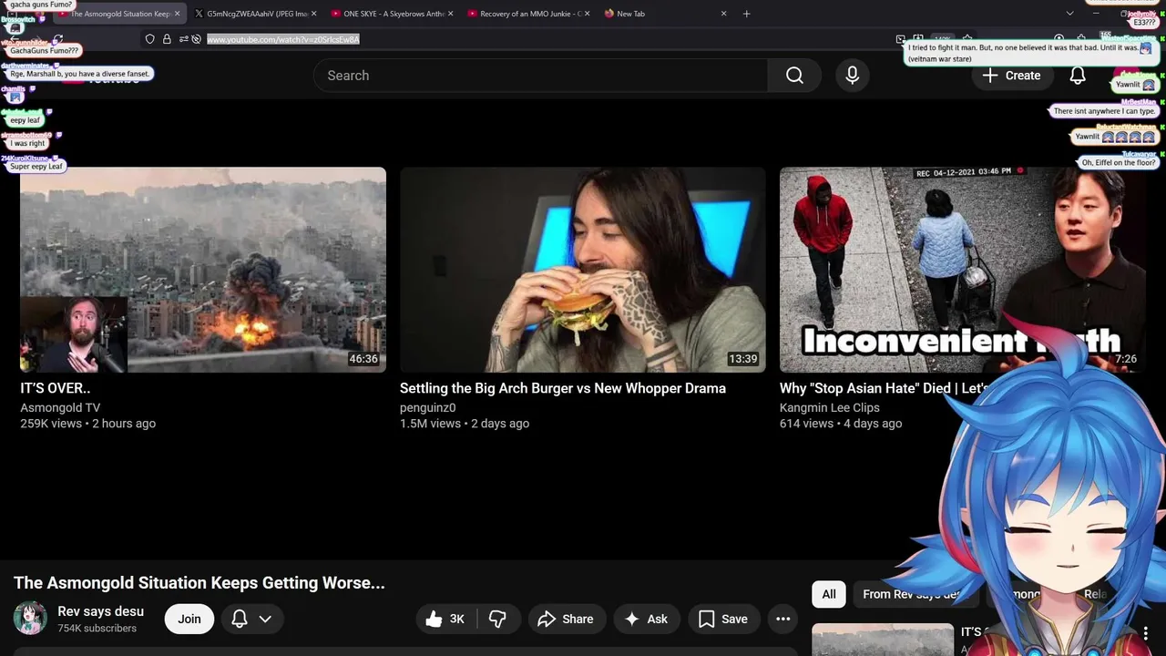The image size is (1166, 656).
Task: Click the Ask button
Action: tap(646, 619)
